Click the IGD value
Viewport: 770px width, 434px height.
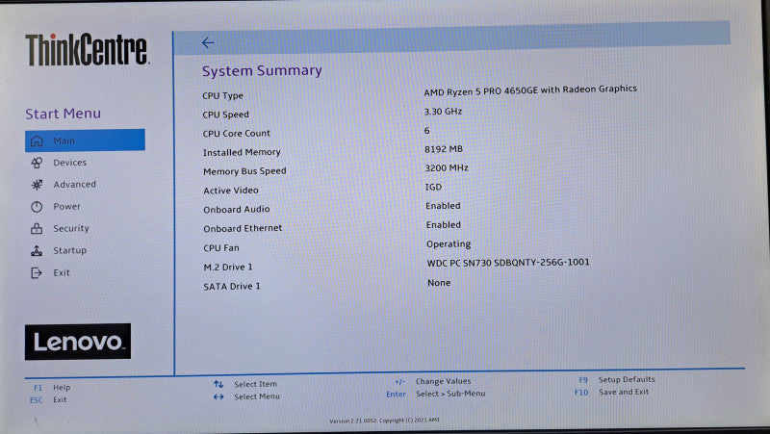point(434,187)
